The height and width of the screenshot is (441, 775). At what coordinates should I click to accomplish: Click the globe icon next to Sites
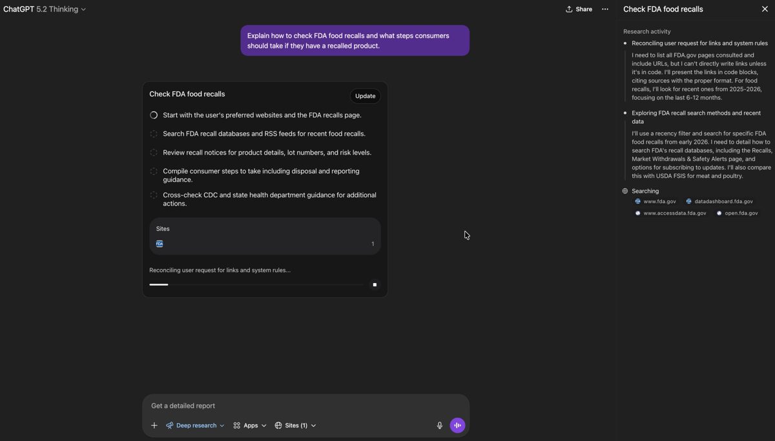pos(280,426)
